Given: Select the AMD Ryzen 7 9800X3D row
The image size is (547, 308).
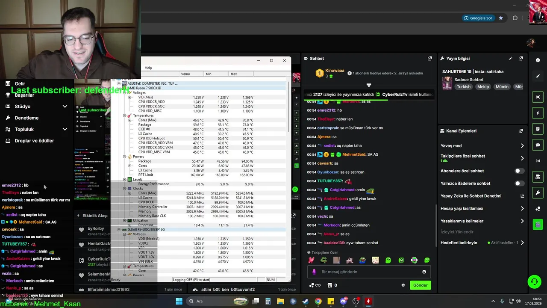Looking at the screenshot, I should 144,88.
